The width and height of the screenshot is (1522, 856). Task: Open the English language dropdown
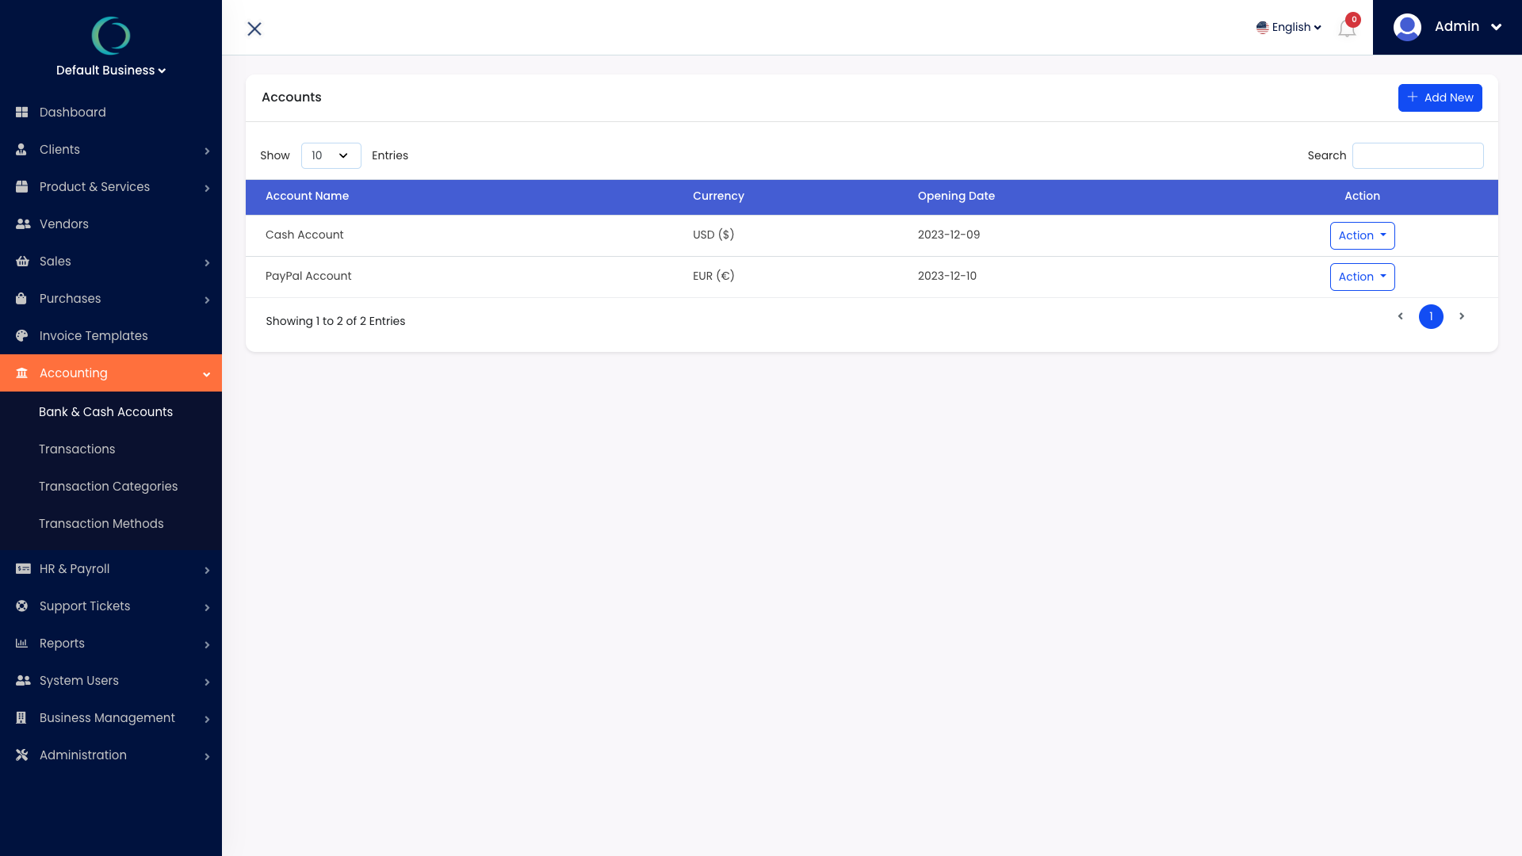coord(1289,26)
